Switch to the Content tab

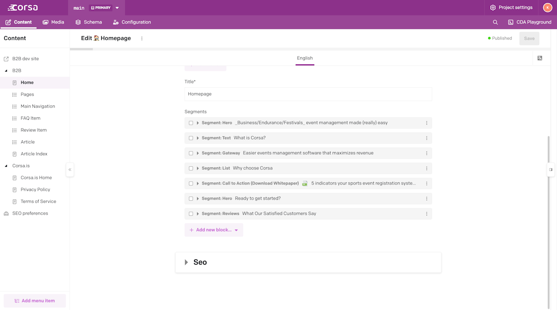(x=19, y=22)
